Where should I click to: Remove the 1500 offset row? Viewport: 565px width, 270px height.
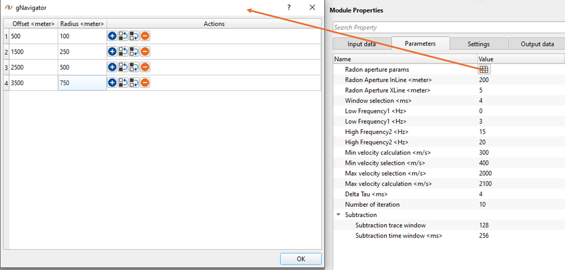pyautogui.click(x=145, y=51)
